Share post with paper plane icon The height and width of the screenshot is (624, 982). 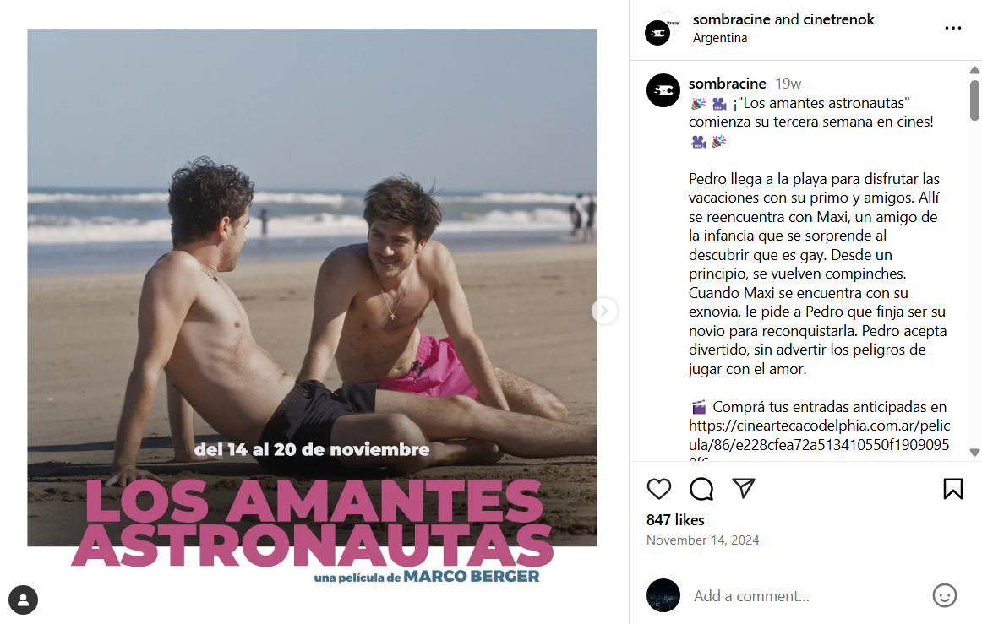click(744, 488)
